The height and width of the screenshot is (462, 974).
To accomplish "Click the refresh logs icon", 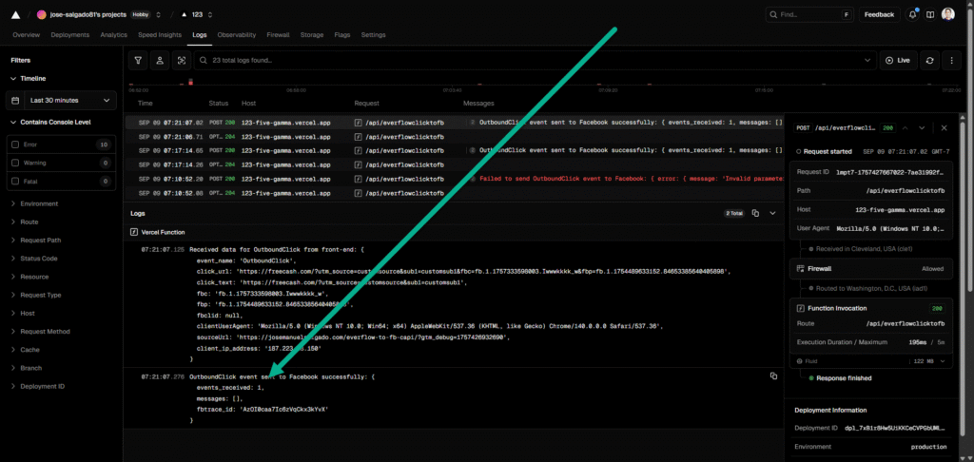I will pyautogui.click(x=930, y=60).
